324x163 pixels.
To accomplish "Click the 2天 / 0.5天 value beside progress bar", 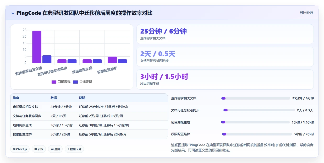I will 305,110.
